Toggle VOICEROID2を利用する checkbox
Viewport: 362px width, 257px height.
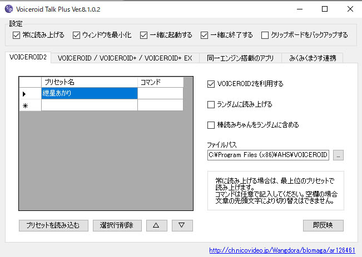point(211,84)
